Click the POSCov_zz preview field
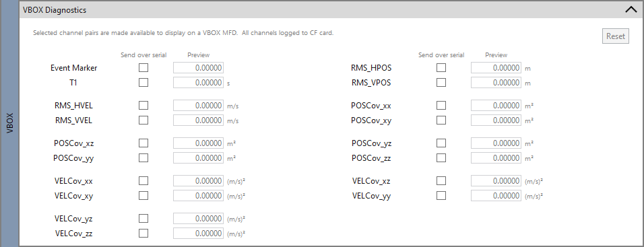Viewport: 644px width, 247px height. click(x=496, y=158)
